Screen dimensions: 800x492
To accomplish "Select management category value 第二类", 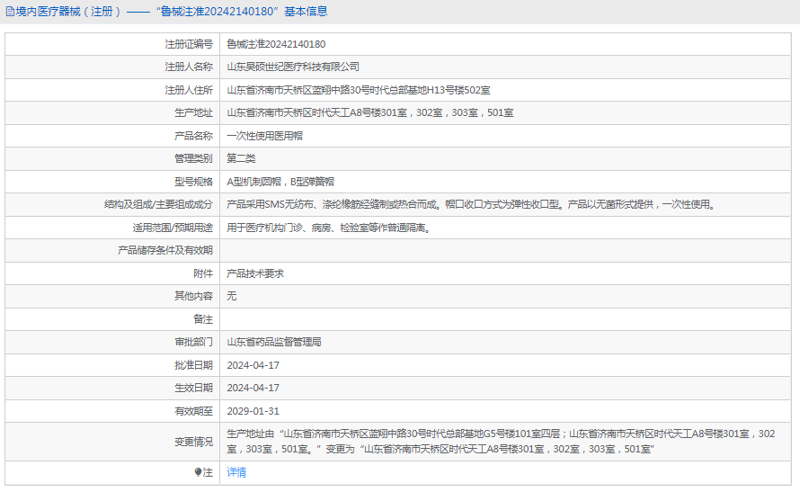I will [x=241, y=158].
